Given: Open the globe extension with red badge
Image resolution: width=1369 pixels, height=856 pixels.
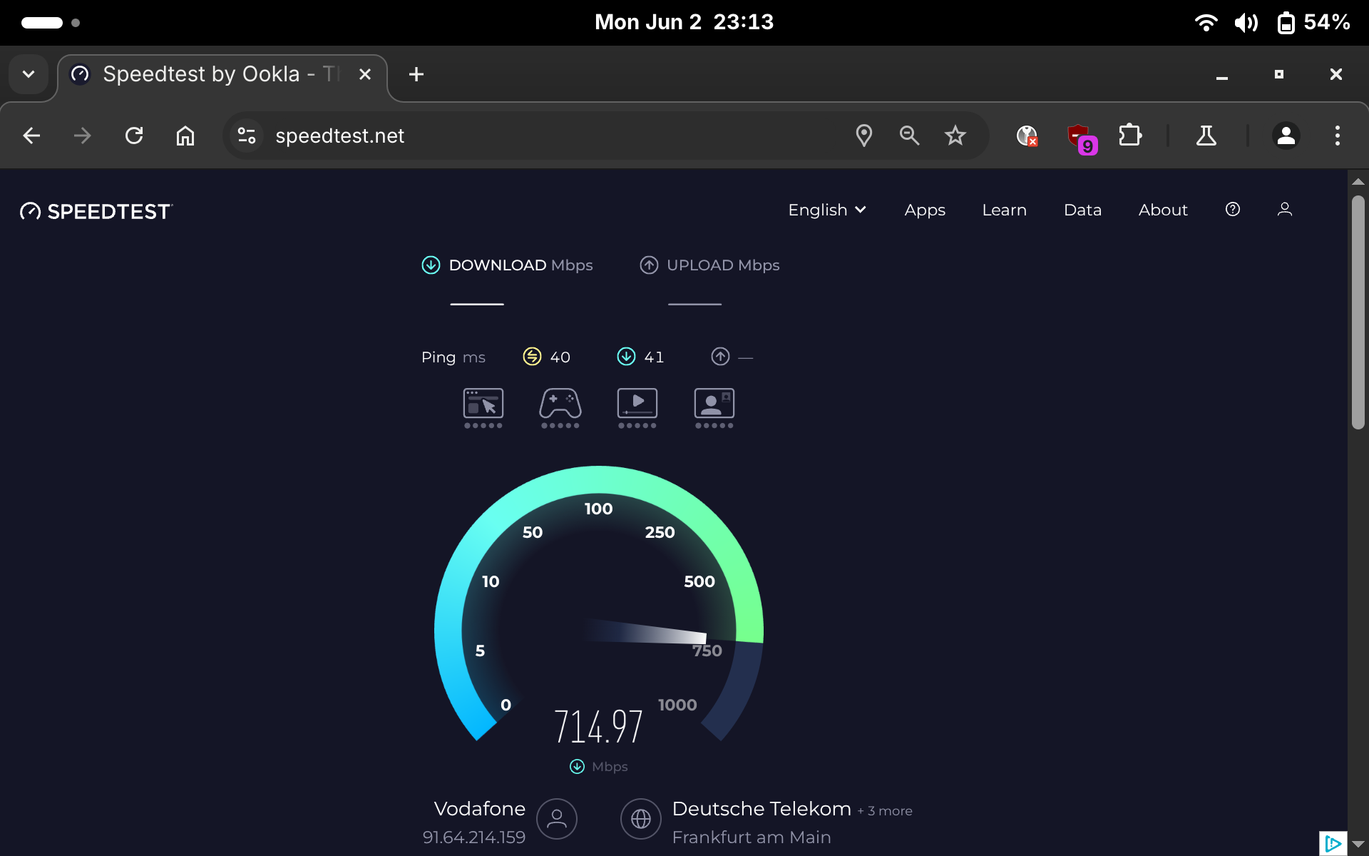Looking at the screenshot, I should click(1027, 136).
